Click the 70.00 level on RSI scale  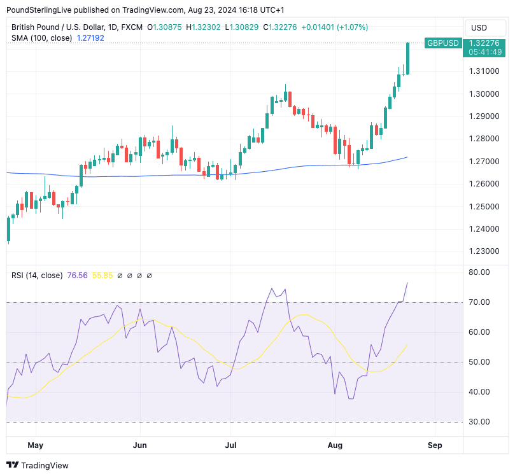(x=479, y=302)
